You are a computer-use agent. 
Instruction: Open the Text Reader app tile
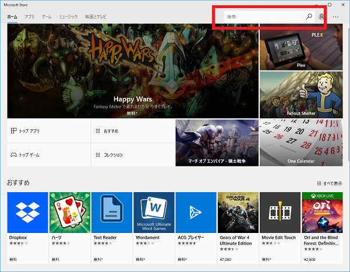pos(112,213)
